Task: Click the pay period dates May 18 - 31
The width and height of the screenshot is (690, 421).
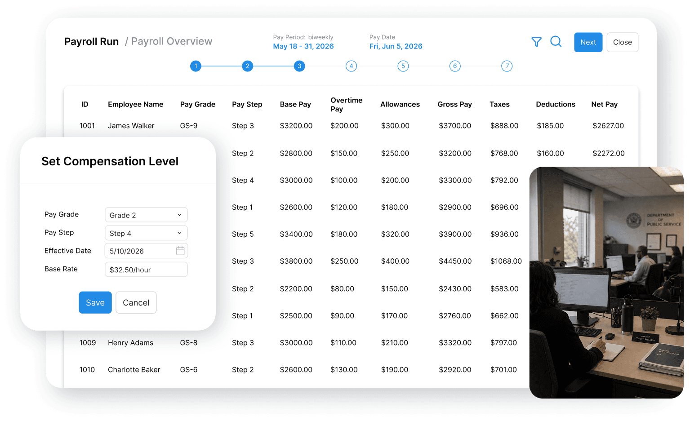Action: (x=303, y=46)
